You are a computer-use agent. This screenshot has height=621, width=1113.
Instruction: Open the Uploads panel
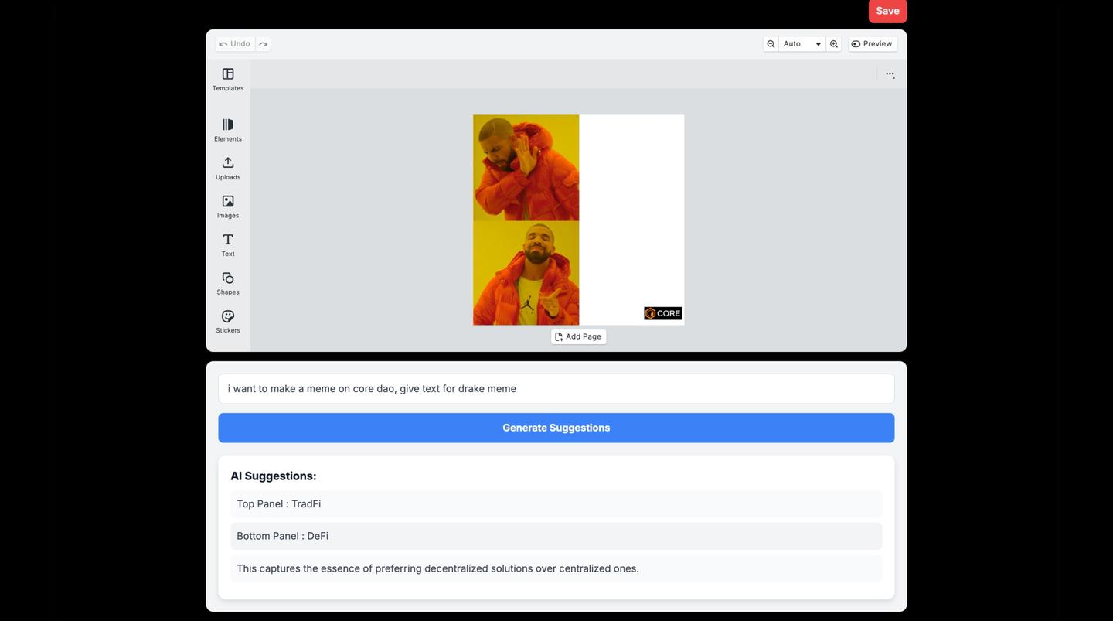click(228, 169)
